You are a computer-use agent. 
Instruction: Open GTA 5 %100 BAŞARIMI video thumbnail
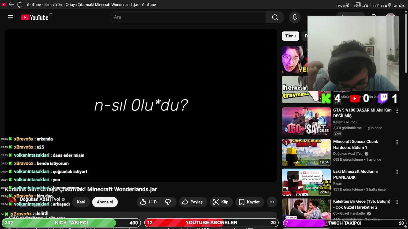point(306,121)
